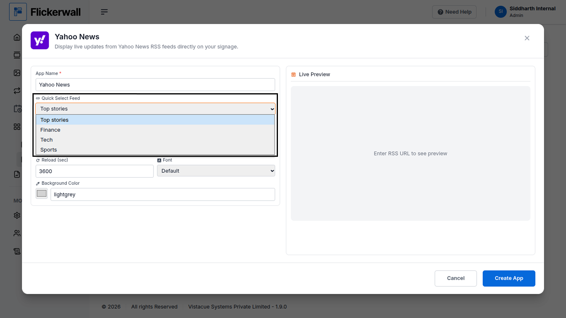Click the Live Preview orange icon

[293, 75]
